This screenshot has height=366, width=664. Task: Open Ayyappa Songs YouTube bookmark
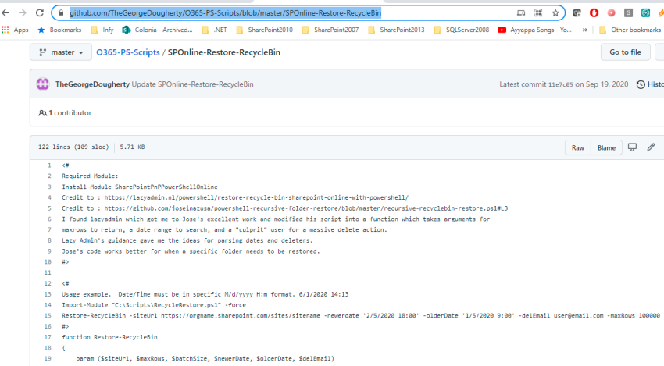coord(534,30)
